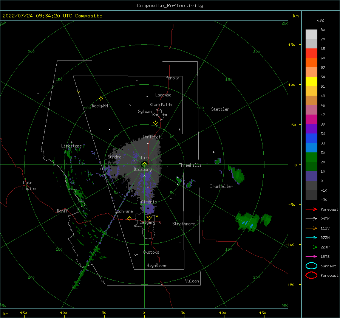The image size is (340, 318).
Task: Select the red 60-65 dBZ swatch
Action: pos(311,53)
